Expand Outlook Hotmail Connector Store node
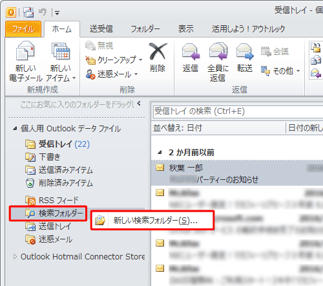Image resolution: width=323 pixels, height=286 pixels. click(15, 256)
